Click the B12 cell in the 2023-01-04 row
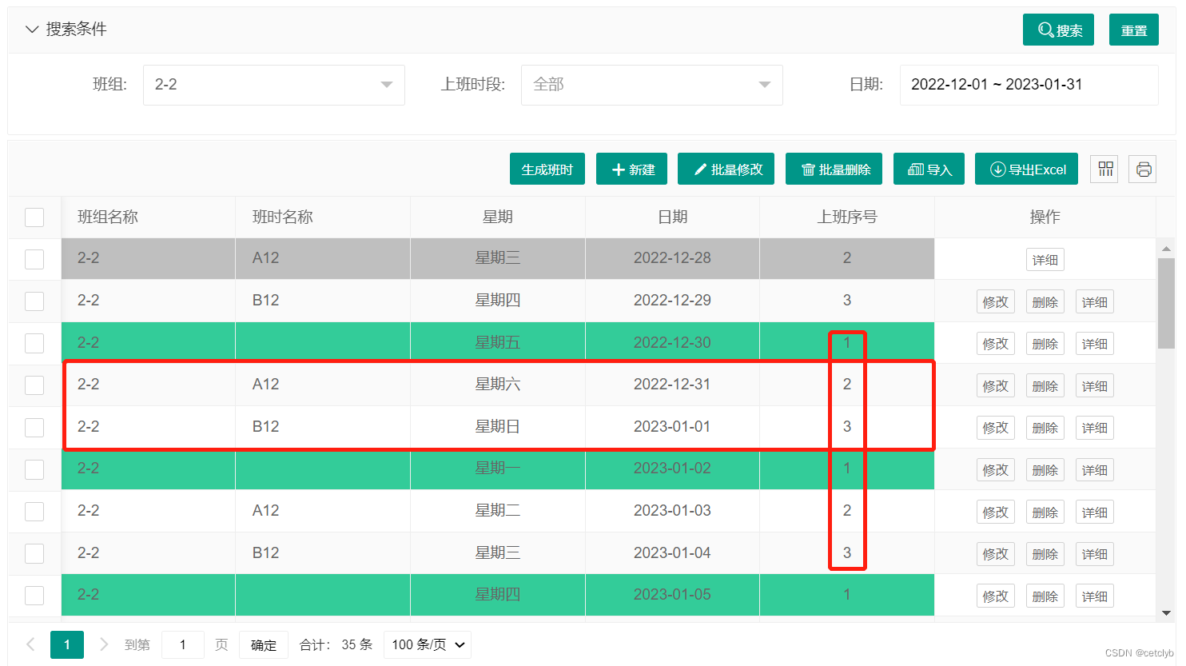 click(x=323, y=553)
